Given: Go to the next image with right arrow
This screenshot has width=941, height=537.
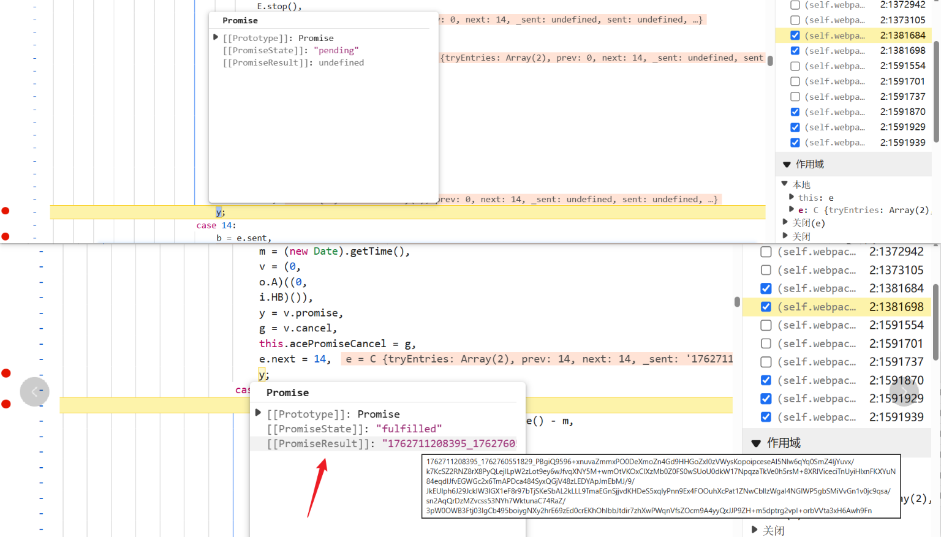Looking at the screenshot, I should tap(904, 392).
